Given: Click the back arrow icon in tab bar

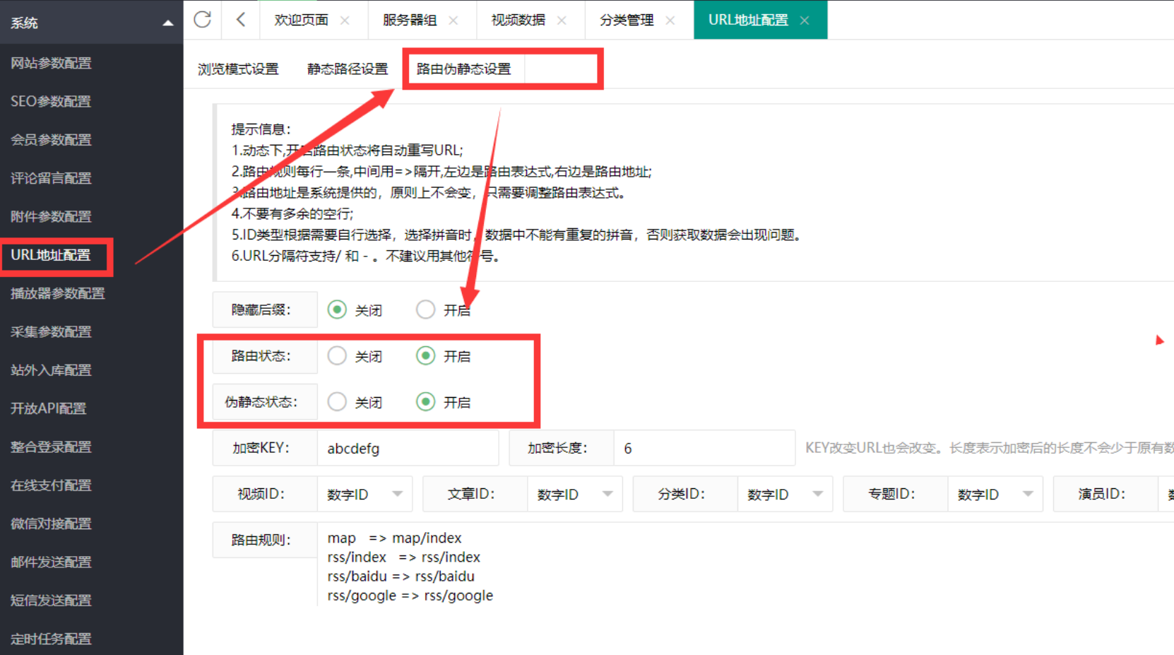Looking at the screenshot, I should click(241, 20).
